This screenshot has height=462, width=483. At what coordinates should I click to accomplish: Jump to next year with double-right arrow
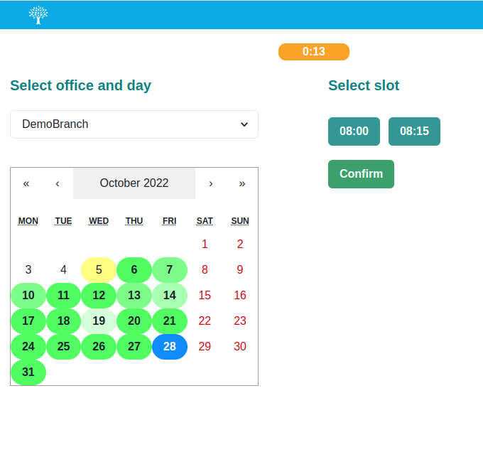click(242, 183)
